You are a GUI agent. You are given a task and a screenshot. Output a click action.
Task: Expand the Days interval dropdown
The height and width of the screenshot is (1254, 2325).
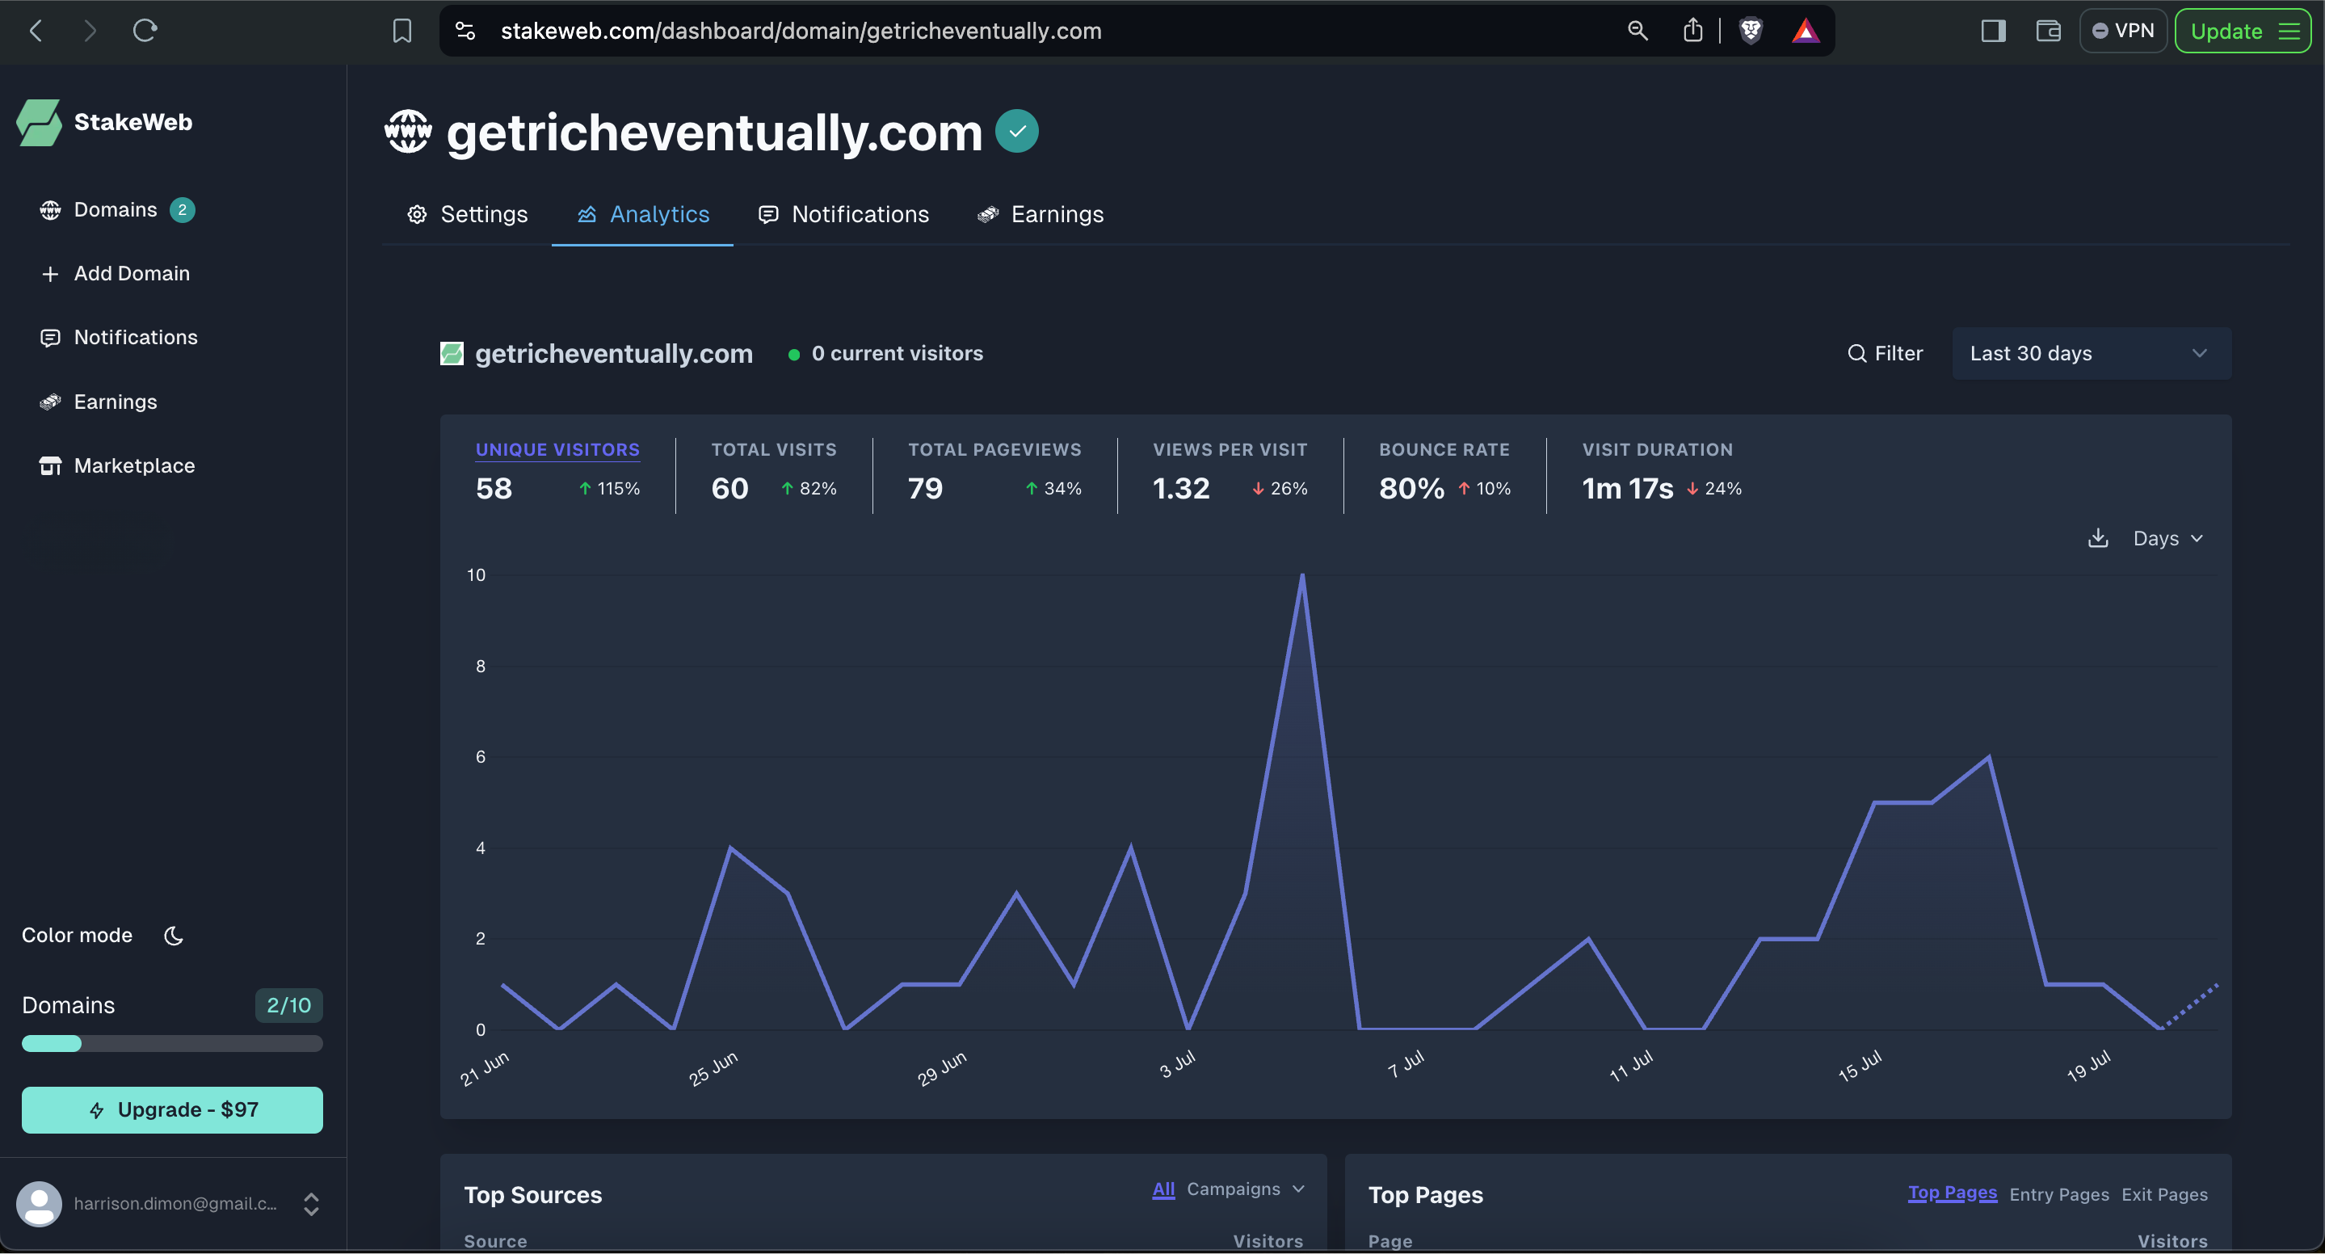coord(2168,538)
